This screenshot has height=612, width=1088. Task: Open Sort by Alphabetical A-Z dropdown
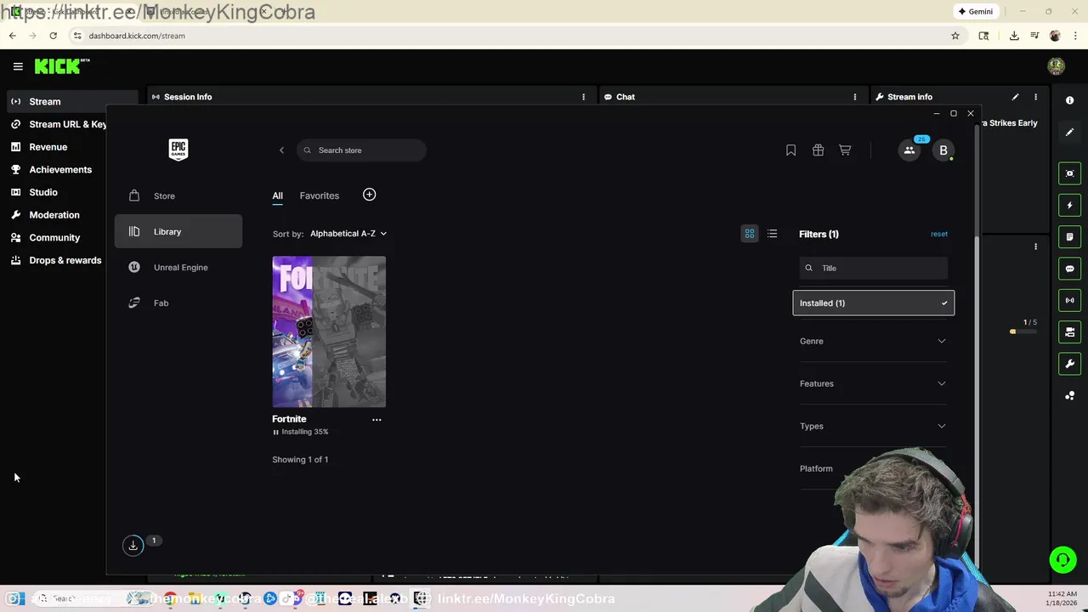point(348,233)
